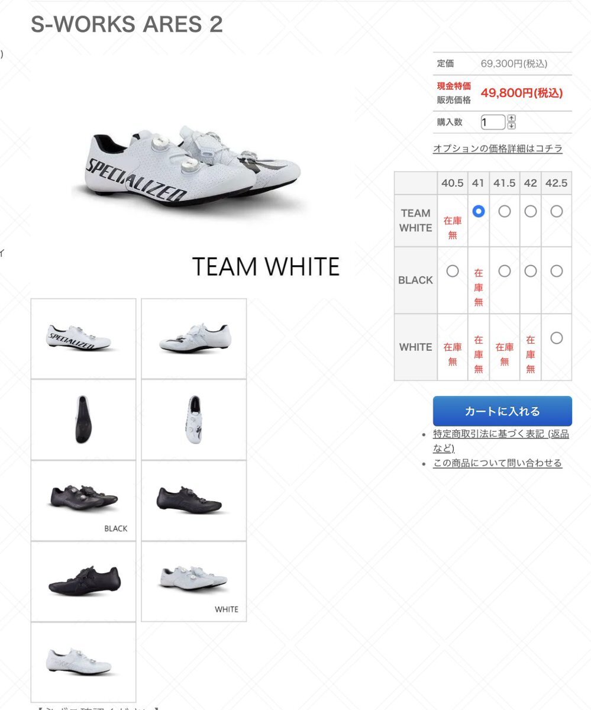591x710 pixels.
Task: View Team White side logo thumbnail
Action: [x=83, y=338]
